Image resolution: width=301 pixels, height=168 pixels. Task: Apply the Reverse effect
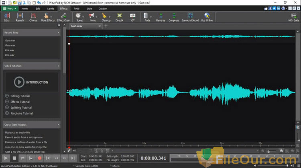click(161, 17)
